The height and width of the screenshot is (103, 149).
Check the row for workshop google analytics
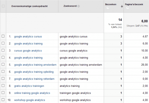pyautogui.click(x=3, y=100)
